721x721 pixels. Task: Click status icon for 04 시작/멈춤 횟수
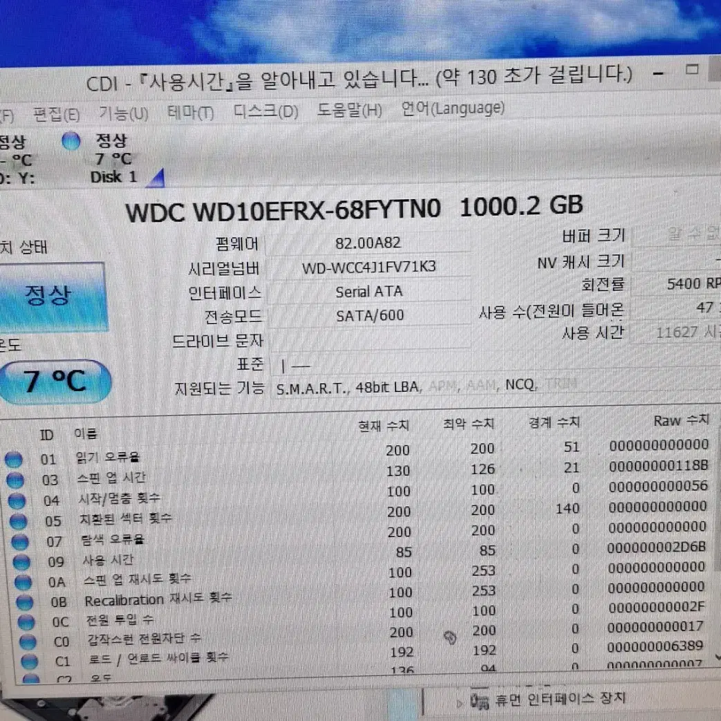(17, 500)
